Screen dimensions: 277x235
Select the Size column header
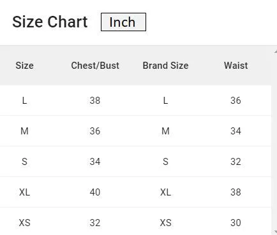coord(24,66)
